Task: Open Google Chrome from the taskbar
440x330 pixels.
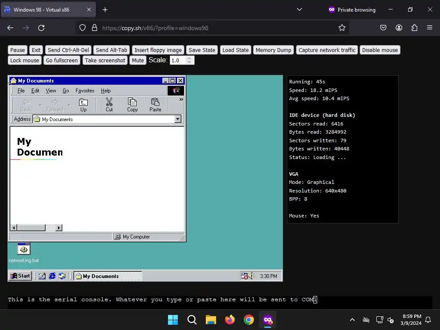Action: (x=249, y=320)
